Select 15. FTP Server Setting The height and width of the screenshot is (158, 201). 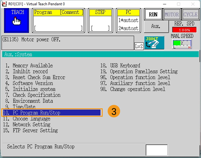[30, 130]
